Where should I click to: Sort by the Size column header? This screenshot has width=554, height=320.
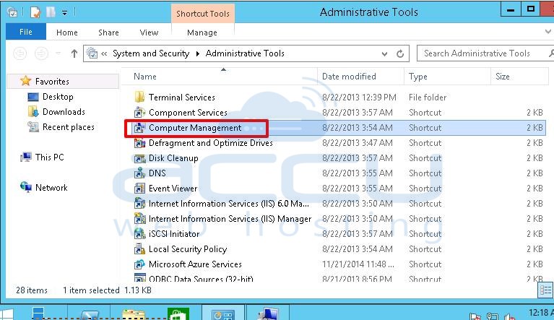(519, 77)
